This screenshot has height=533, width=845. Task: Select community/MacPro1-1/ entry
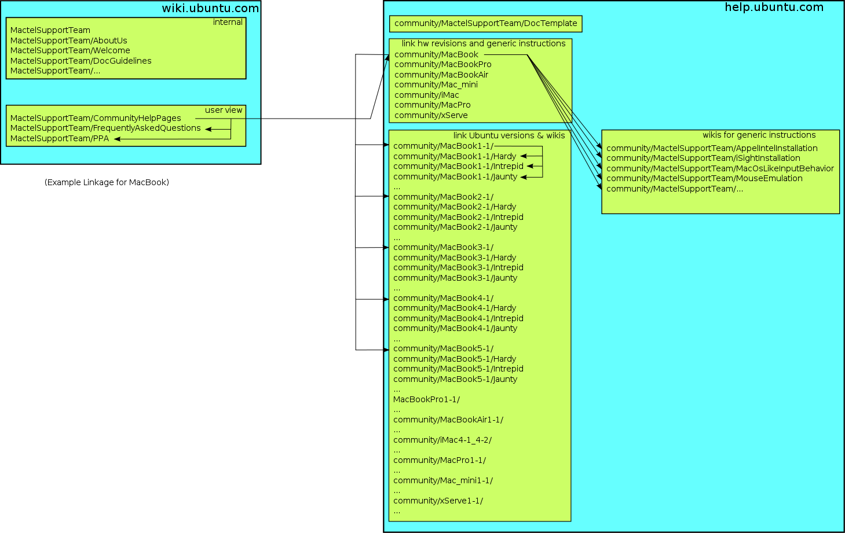[440, 460]
